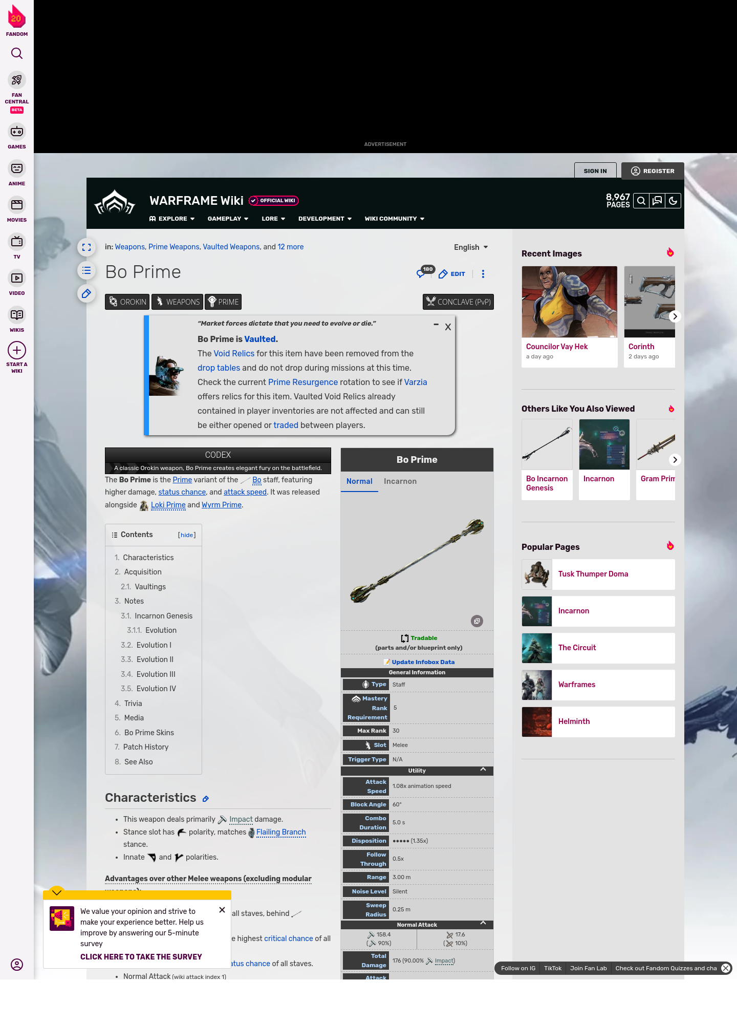This screenshot has height=1024, width=737.
Task: Enlarge the Bo Prime infobox image
Action: point(476,621)
